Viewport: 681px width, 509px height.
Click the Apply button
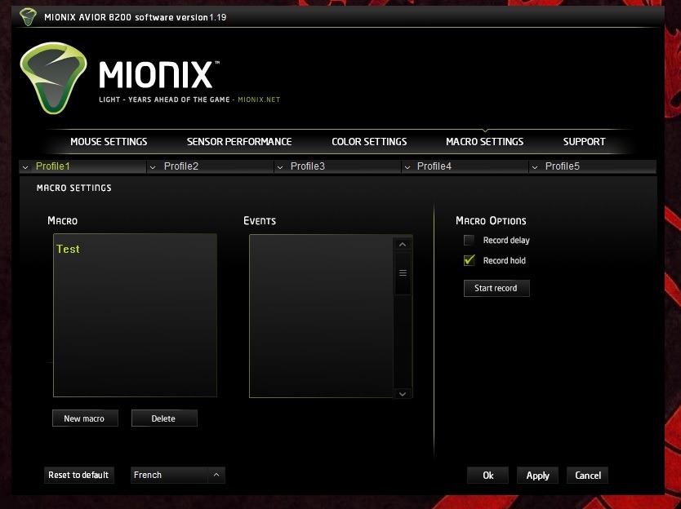coord(537,476)
